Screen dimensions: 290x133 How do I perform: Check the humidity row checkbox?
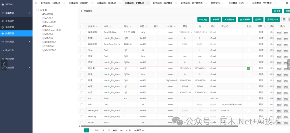(x=82, y=117)
